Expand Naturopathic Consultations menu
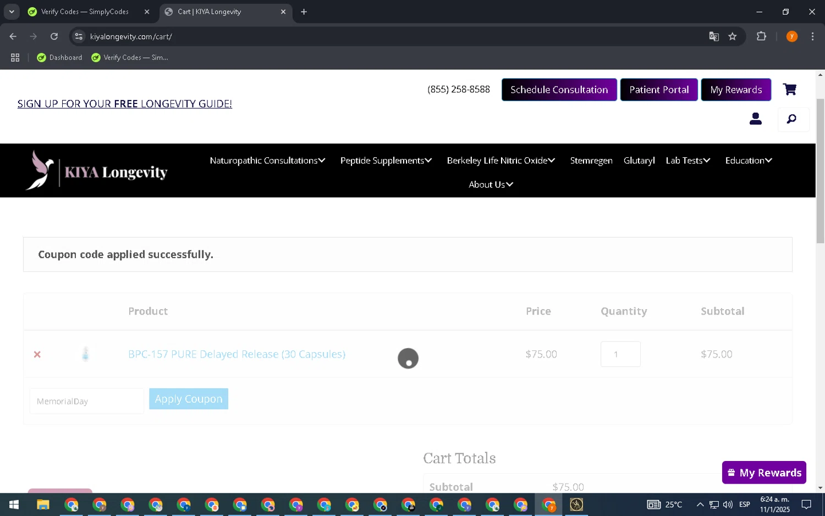The width and height of the screenshot is (825, 516). [267, 161]
